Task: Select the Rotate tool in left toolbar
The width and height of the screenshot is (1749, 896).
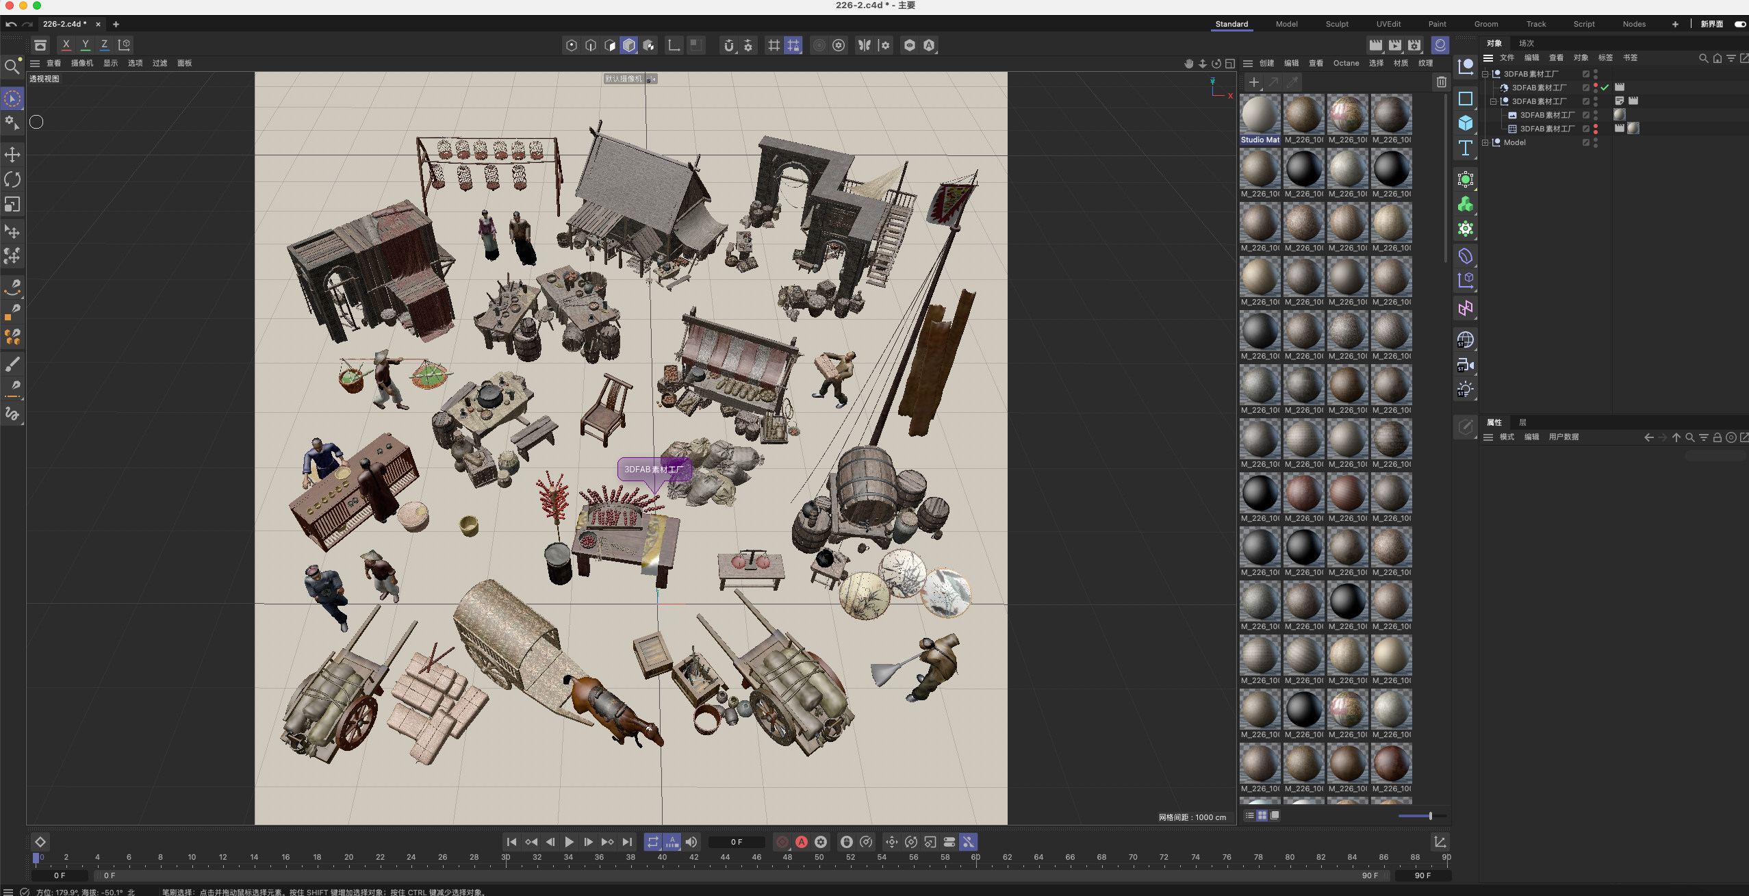Action: click(x=12, y=179)
